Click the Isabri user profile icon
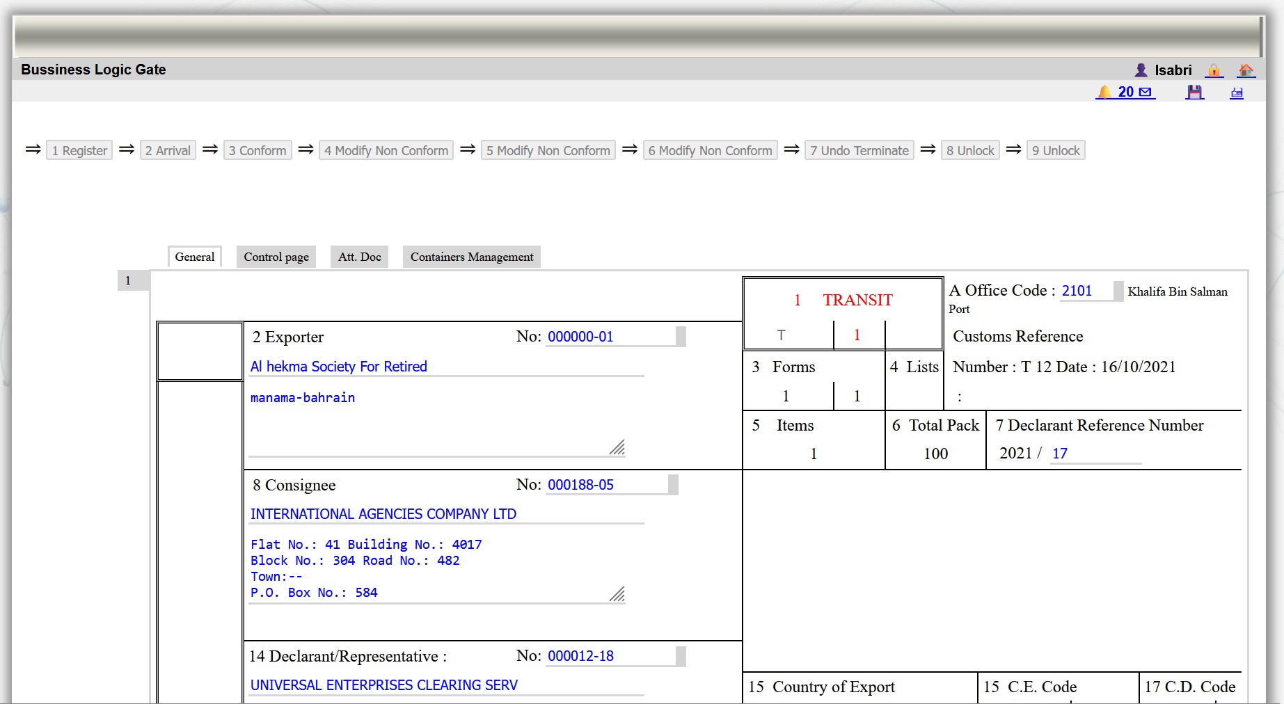Image resolution: width=1284 pixels, height=704 pixels. click(x=1141, y=70)
